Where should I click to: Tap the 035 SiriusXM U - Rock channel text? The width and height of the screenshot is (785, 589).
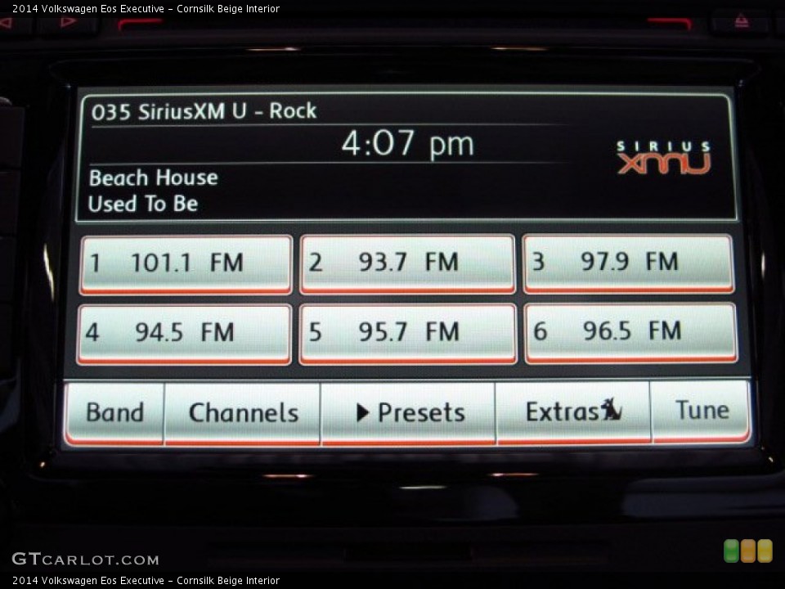click(204, 111)
